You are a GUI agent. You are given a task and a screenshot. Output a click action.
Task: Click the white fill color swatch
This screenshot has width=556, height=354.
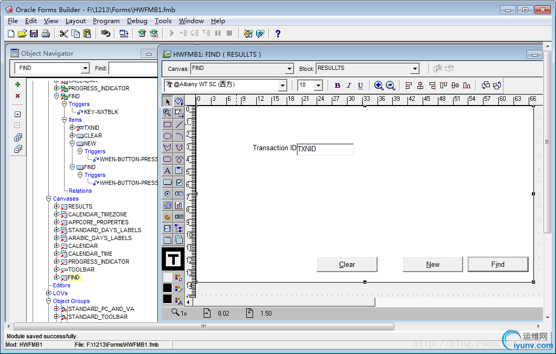pos(167,277)
